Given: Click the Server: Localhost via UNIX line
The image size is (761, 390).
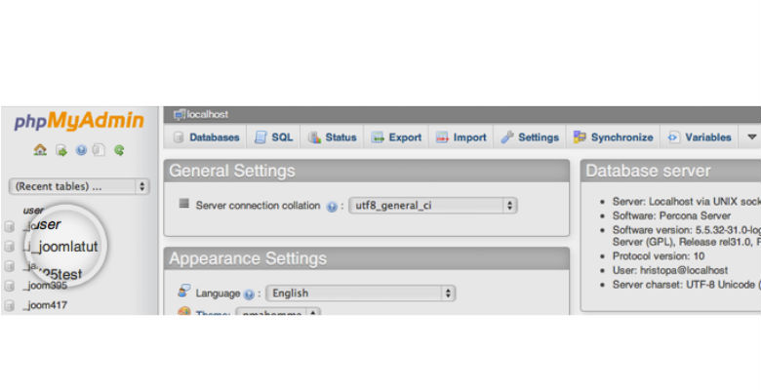Looking at the screenshot, I should click(x=686, y=201).
